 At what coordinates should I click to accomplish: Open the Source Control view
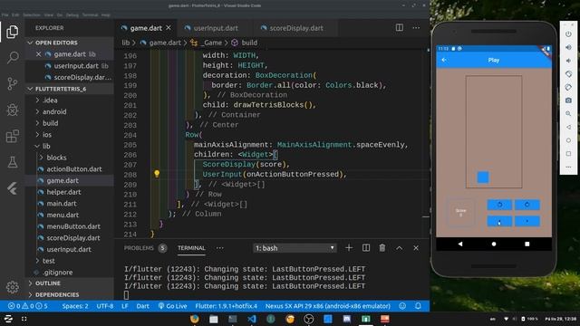[x=12, y=84]
